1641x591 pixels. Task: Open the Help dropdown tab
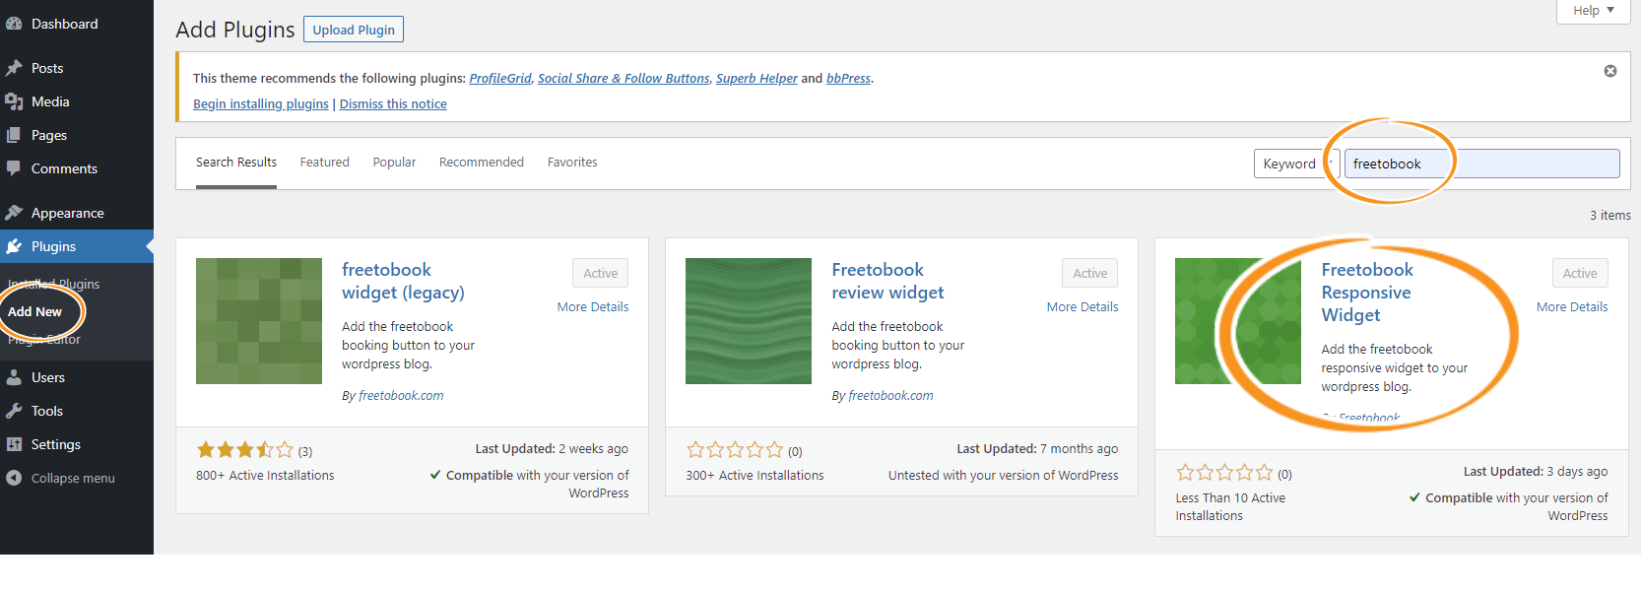(x=1593, y=11)
